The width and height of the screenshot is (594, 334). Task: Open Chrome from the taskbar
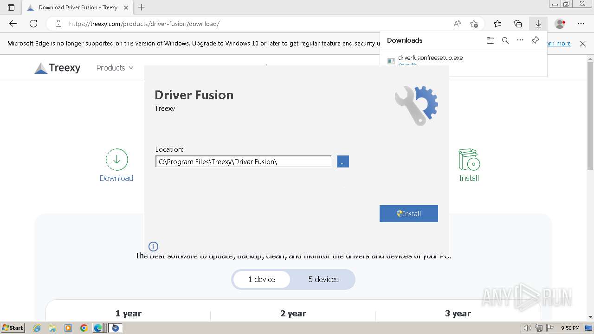(84, 328)
